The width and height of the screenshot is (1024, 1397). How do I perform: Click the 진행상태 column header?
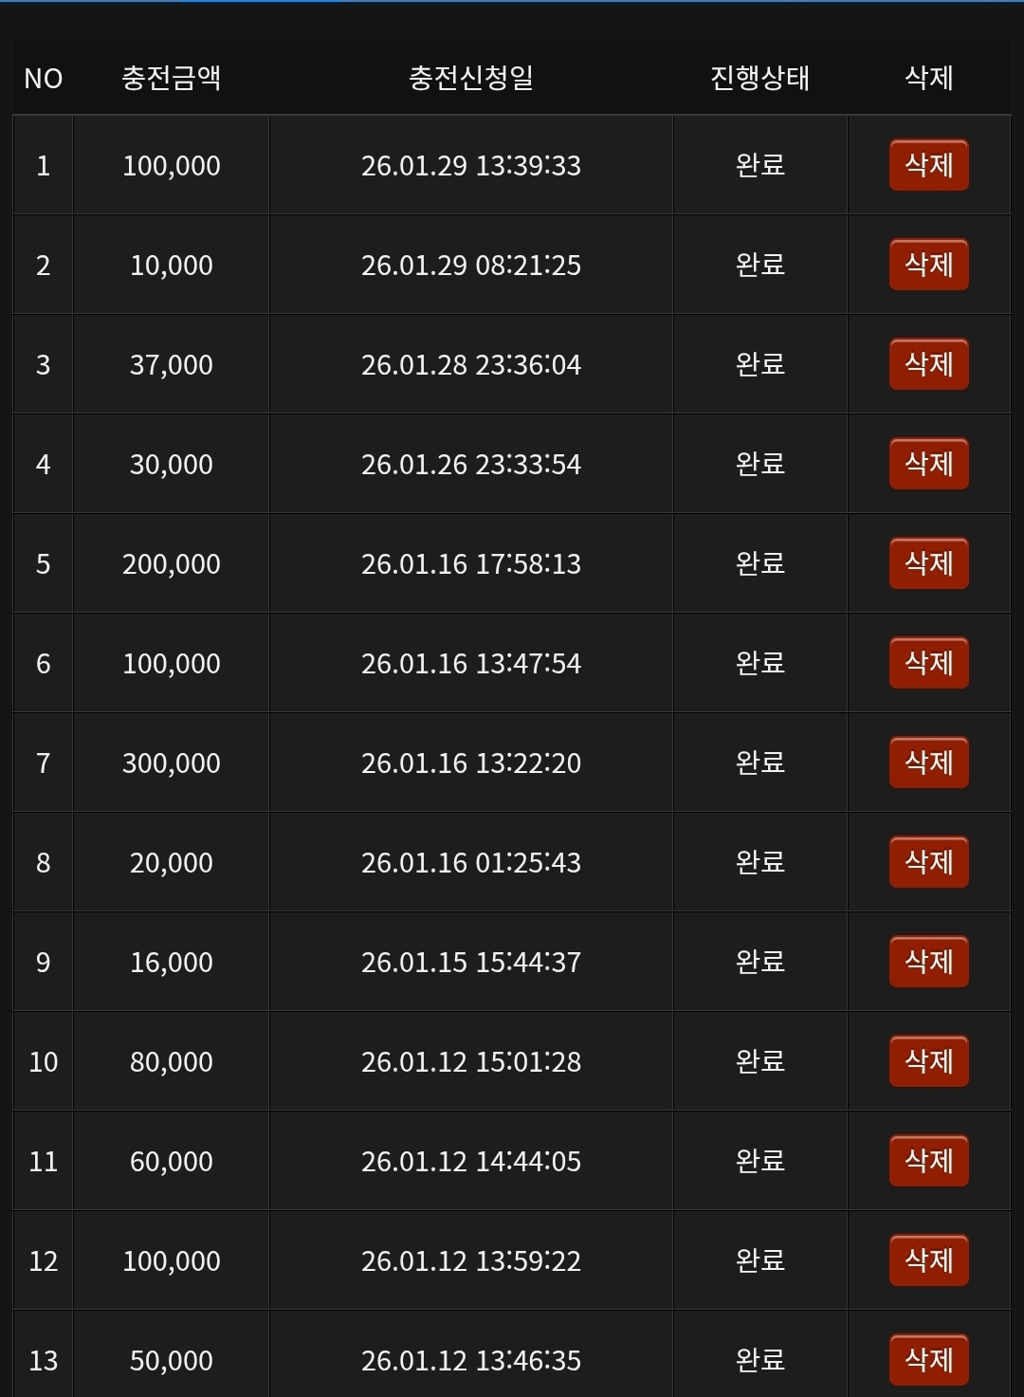click(x=759, y=78)
